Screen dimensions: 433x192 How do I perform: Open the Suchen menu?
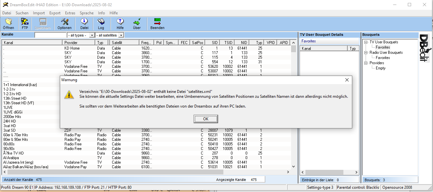[22, 13]
